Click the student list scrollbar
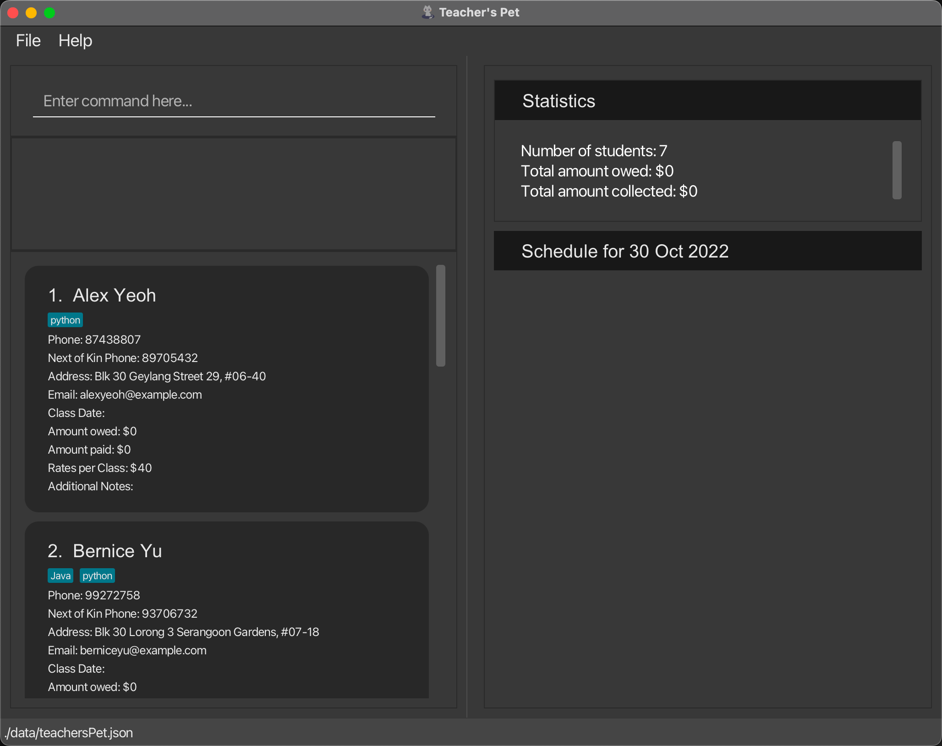 coord(441,315)
